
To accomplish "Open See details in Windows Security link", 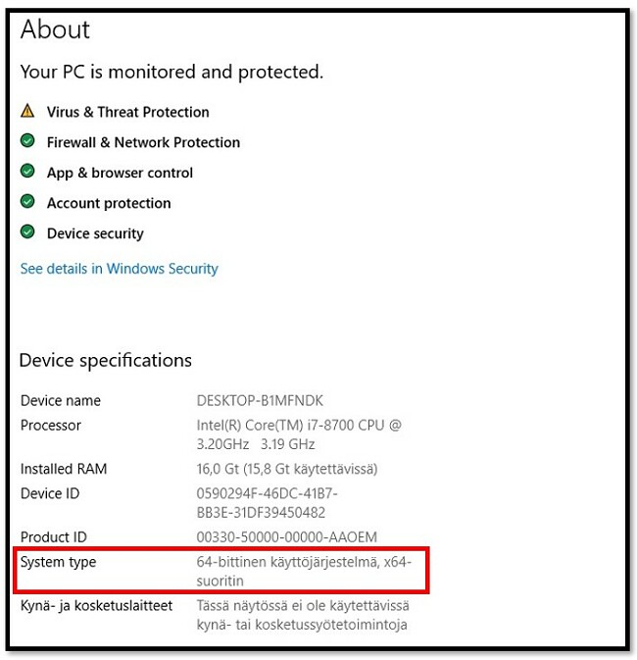I will 119,269.
